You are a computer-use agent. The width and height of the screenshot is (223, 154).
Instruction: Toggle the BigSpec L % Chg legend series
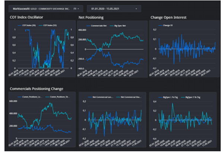pos(168,97)
